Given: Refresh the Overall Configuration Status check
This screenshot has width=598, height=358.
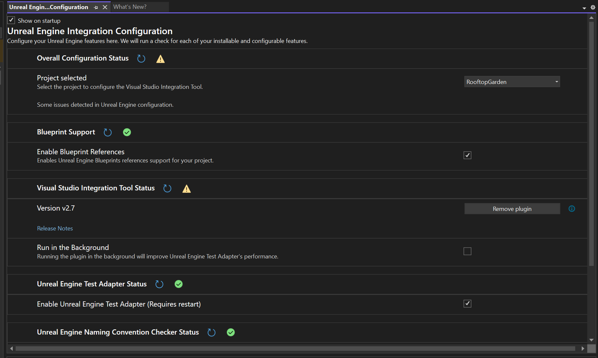Looking at the screenshot, I should click(x=141, y=59).
